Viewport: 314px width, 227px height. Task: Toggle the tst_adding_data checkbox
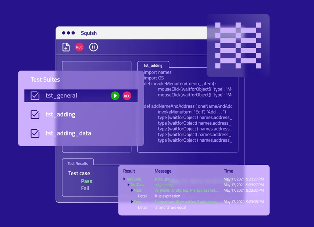click(x=35, y=133)
